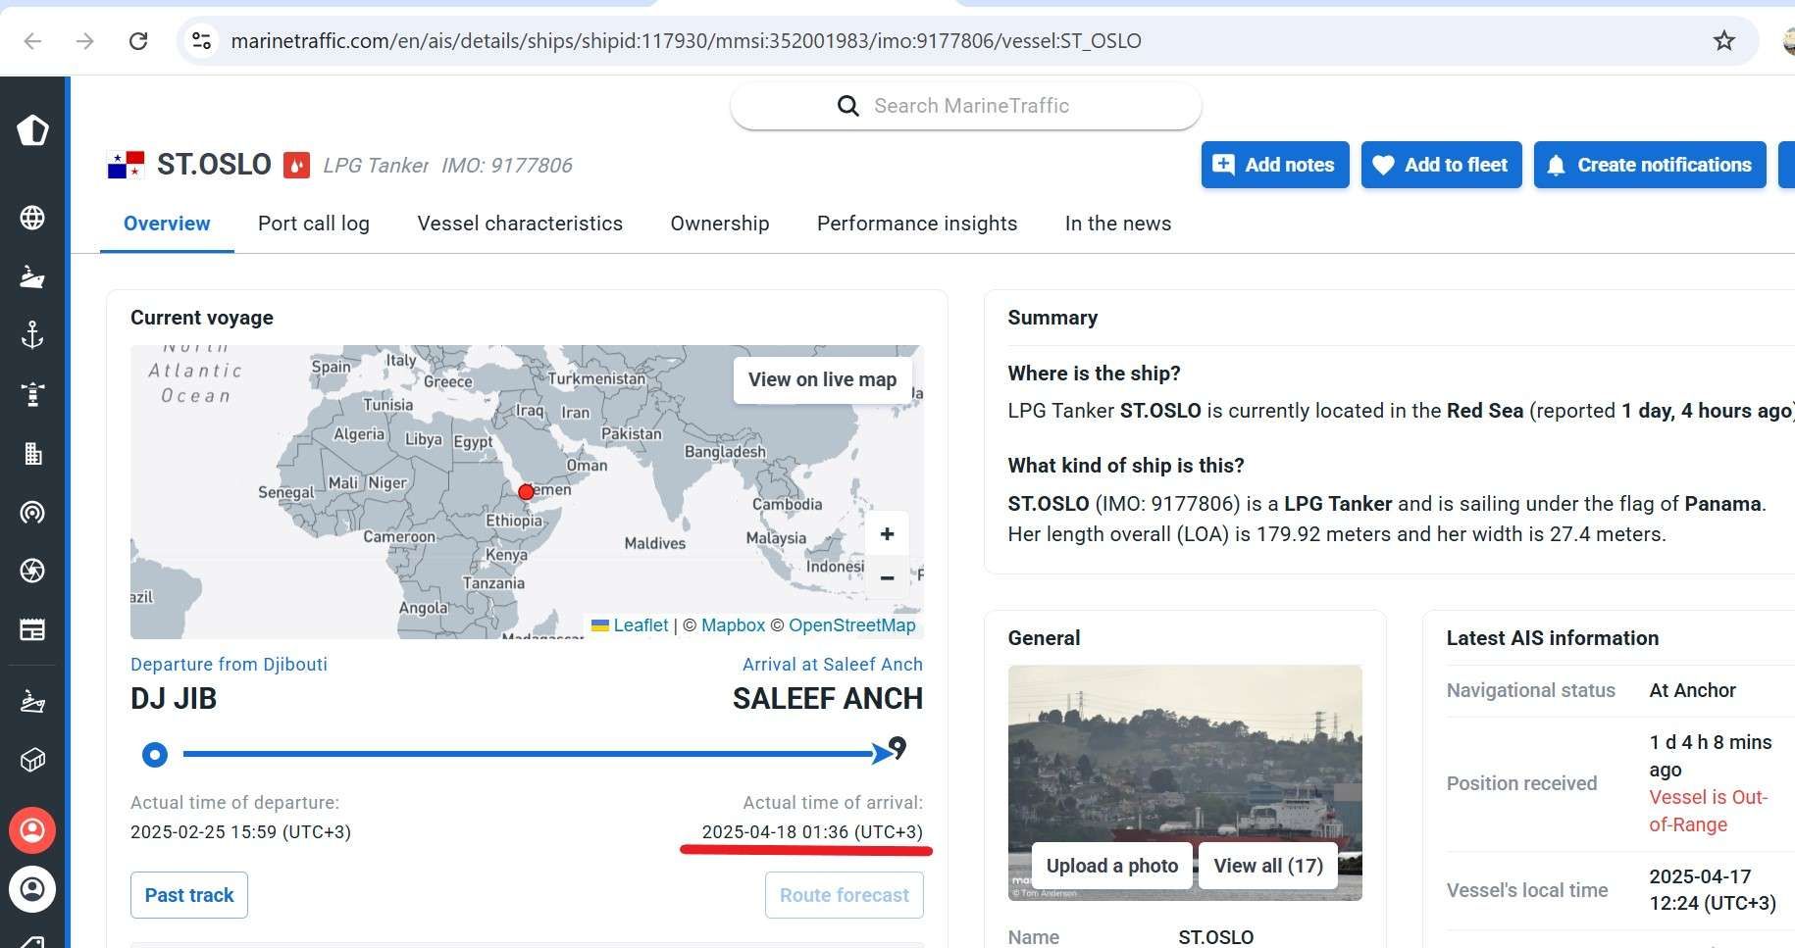Click the lighthouse icon in sidebar
Viewport: 1795px width, 948px height.
pyautogui.click(x=32, y=394)
